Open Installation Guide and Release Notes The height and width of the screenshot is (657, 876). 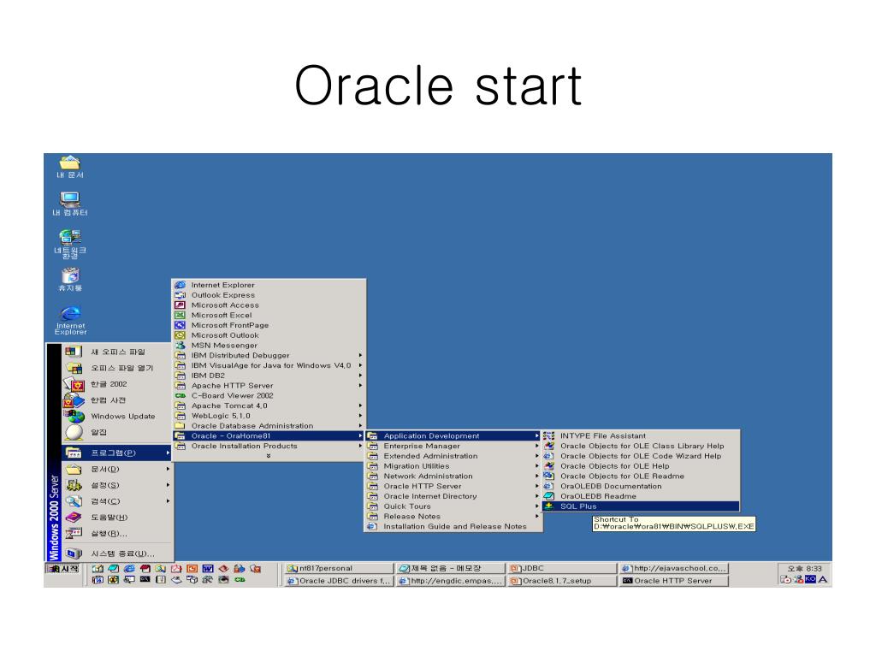point(453,526)
